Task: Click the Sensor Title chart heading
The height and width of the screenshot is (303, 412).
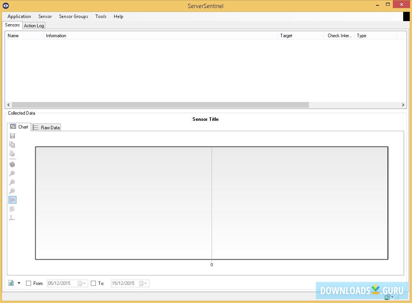Action: [x=205, y=119]
